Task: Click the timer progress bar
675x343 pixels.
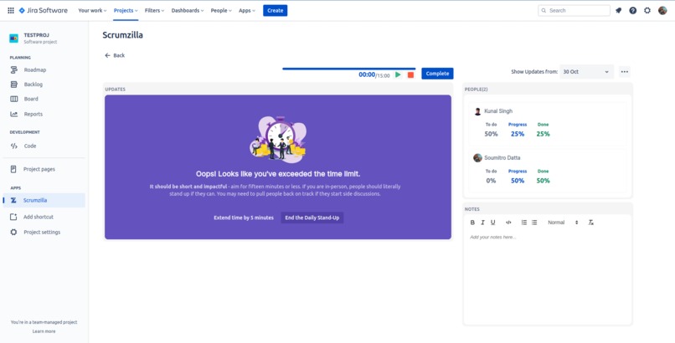Action: [349, 69]
